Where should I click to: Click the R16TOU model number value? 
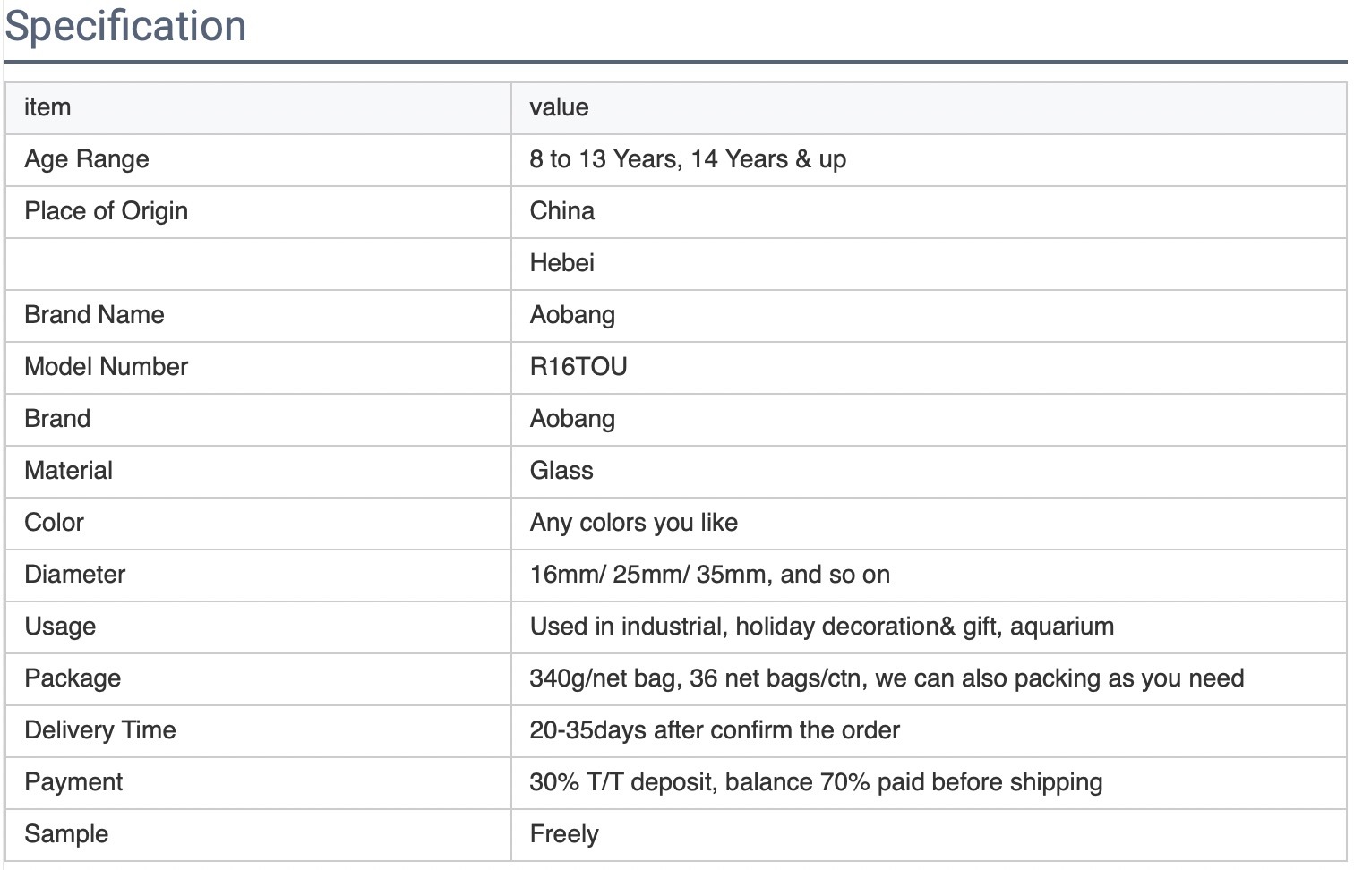[578, 367]
